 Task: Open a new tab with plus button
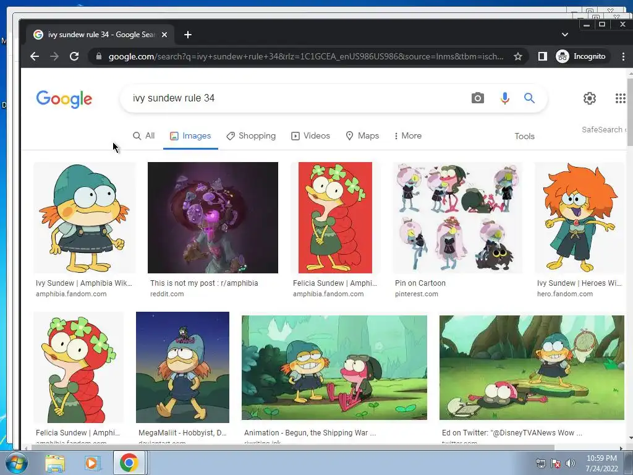coord(188,35)
